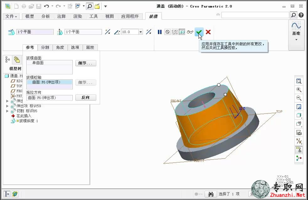Click the windows switch icon
308x200 pixels.
[78, 6]
